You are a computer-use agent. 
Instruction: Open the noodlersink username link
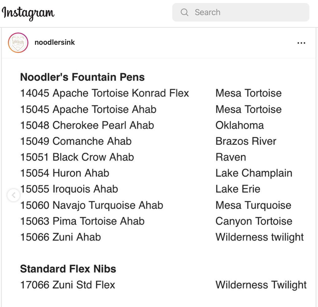click(55, 42)
